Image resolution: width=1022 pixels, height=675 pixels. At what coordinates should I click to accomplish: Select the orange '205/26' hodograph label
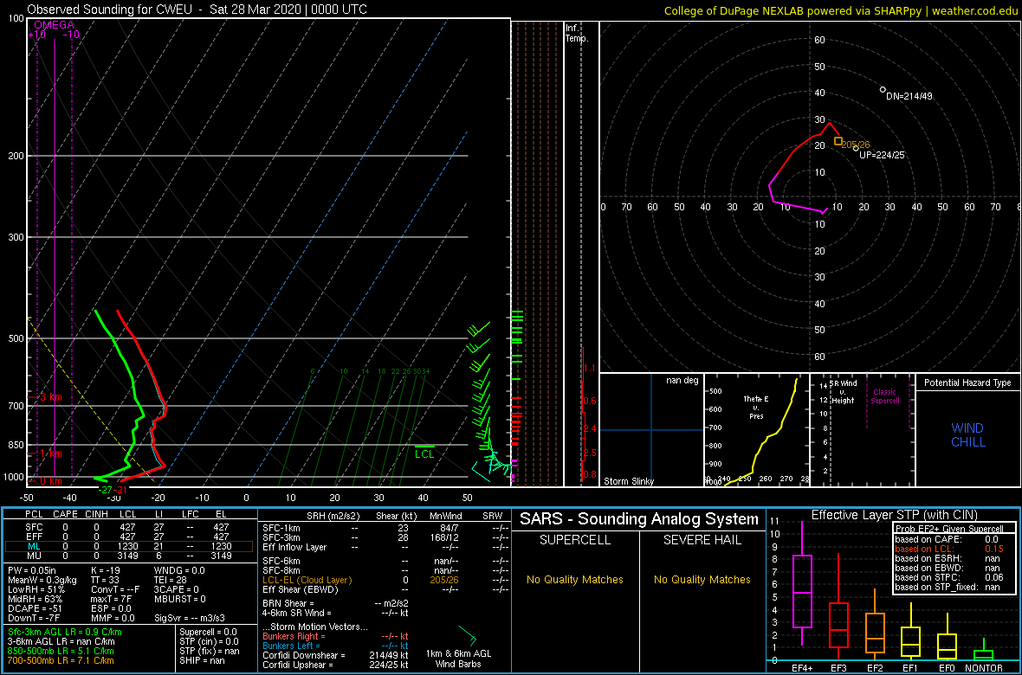click(x=856, y=144)
